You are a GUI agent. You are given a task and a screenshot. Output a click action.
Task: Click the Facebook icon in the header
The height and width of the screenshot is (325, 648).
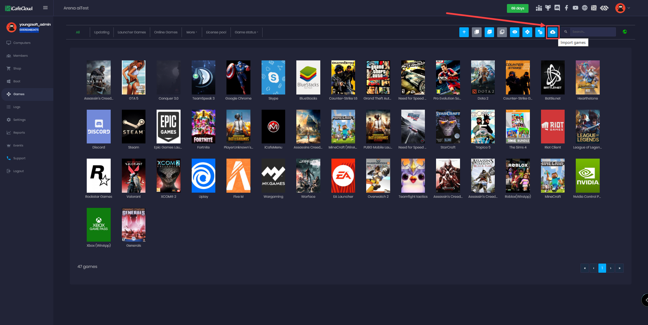coord(566,8)
